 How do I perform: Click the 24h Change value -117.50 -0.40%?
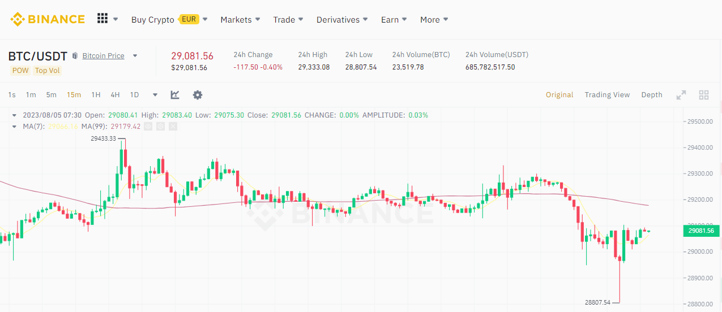(x=258, y=67)
